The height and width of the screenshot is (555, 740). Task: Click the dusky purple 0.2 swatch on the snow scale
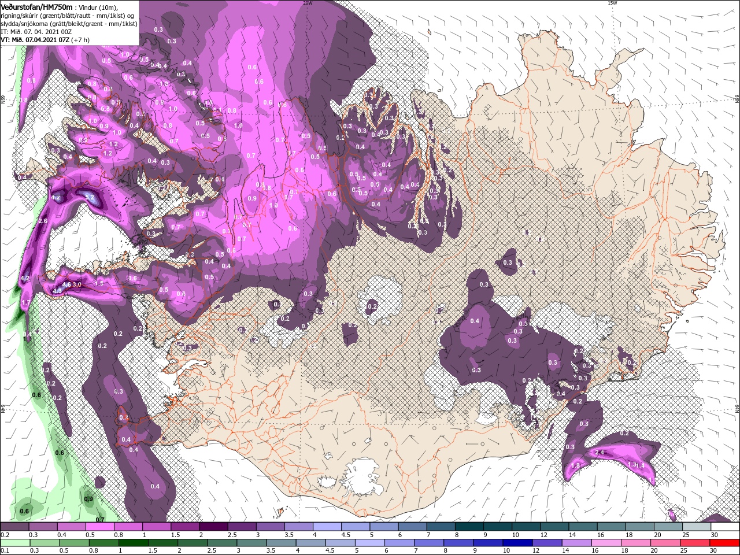coord(14,527)
